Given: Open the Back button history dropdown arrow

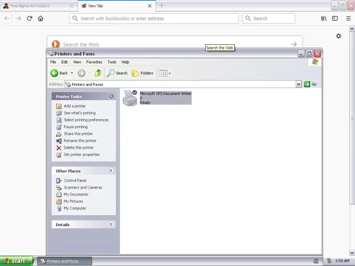Looking at the screenshot, I should tap(72, 73).
